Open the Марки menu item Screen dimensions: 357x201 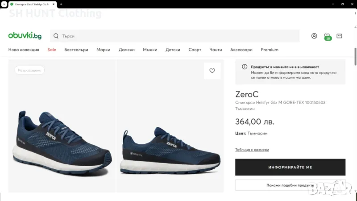[x=103, y=50]
